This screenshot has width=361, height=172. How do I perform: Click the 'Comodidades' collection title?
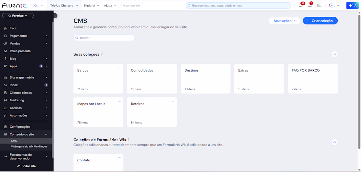[x=142, y=70]
